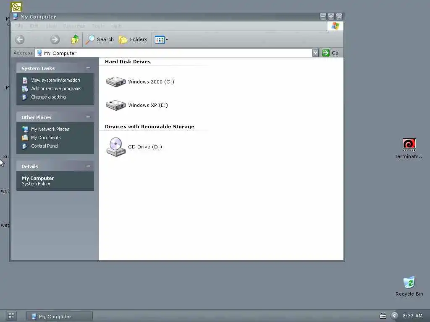Collapse the Details panel
This screenshot has width=430, height=322.
88,166
